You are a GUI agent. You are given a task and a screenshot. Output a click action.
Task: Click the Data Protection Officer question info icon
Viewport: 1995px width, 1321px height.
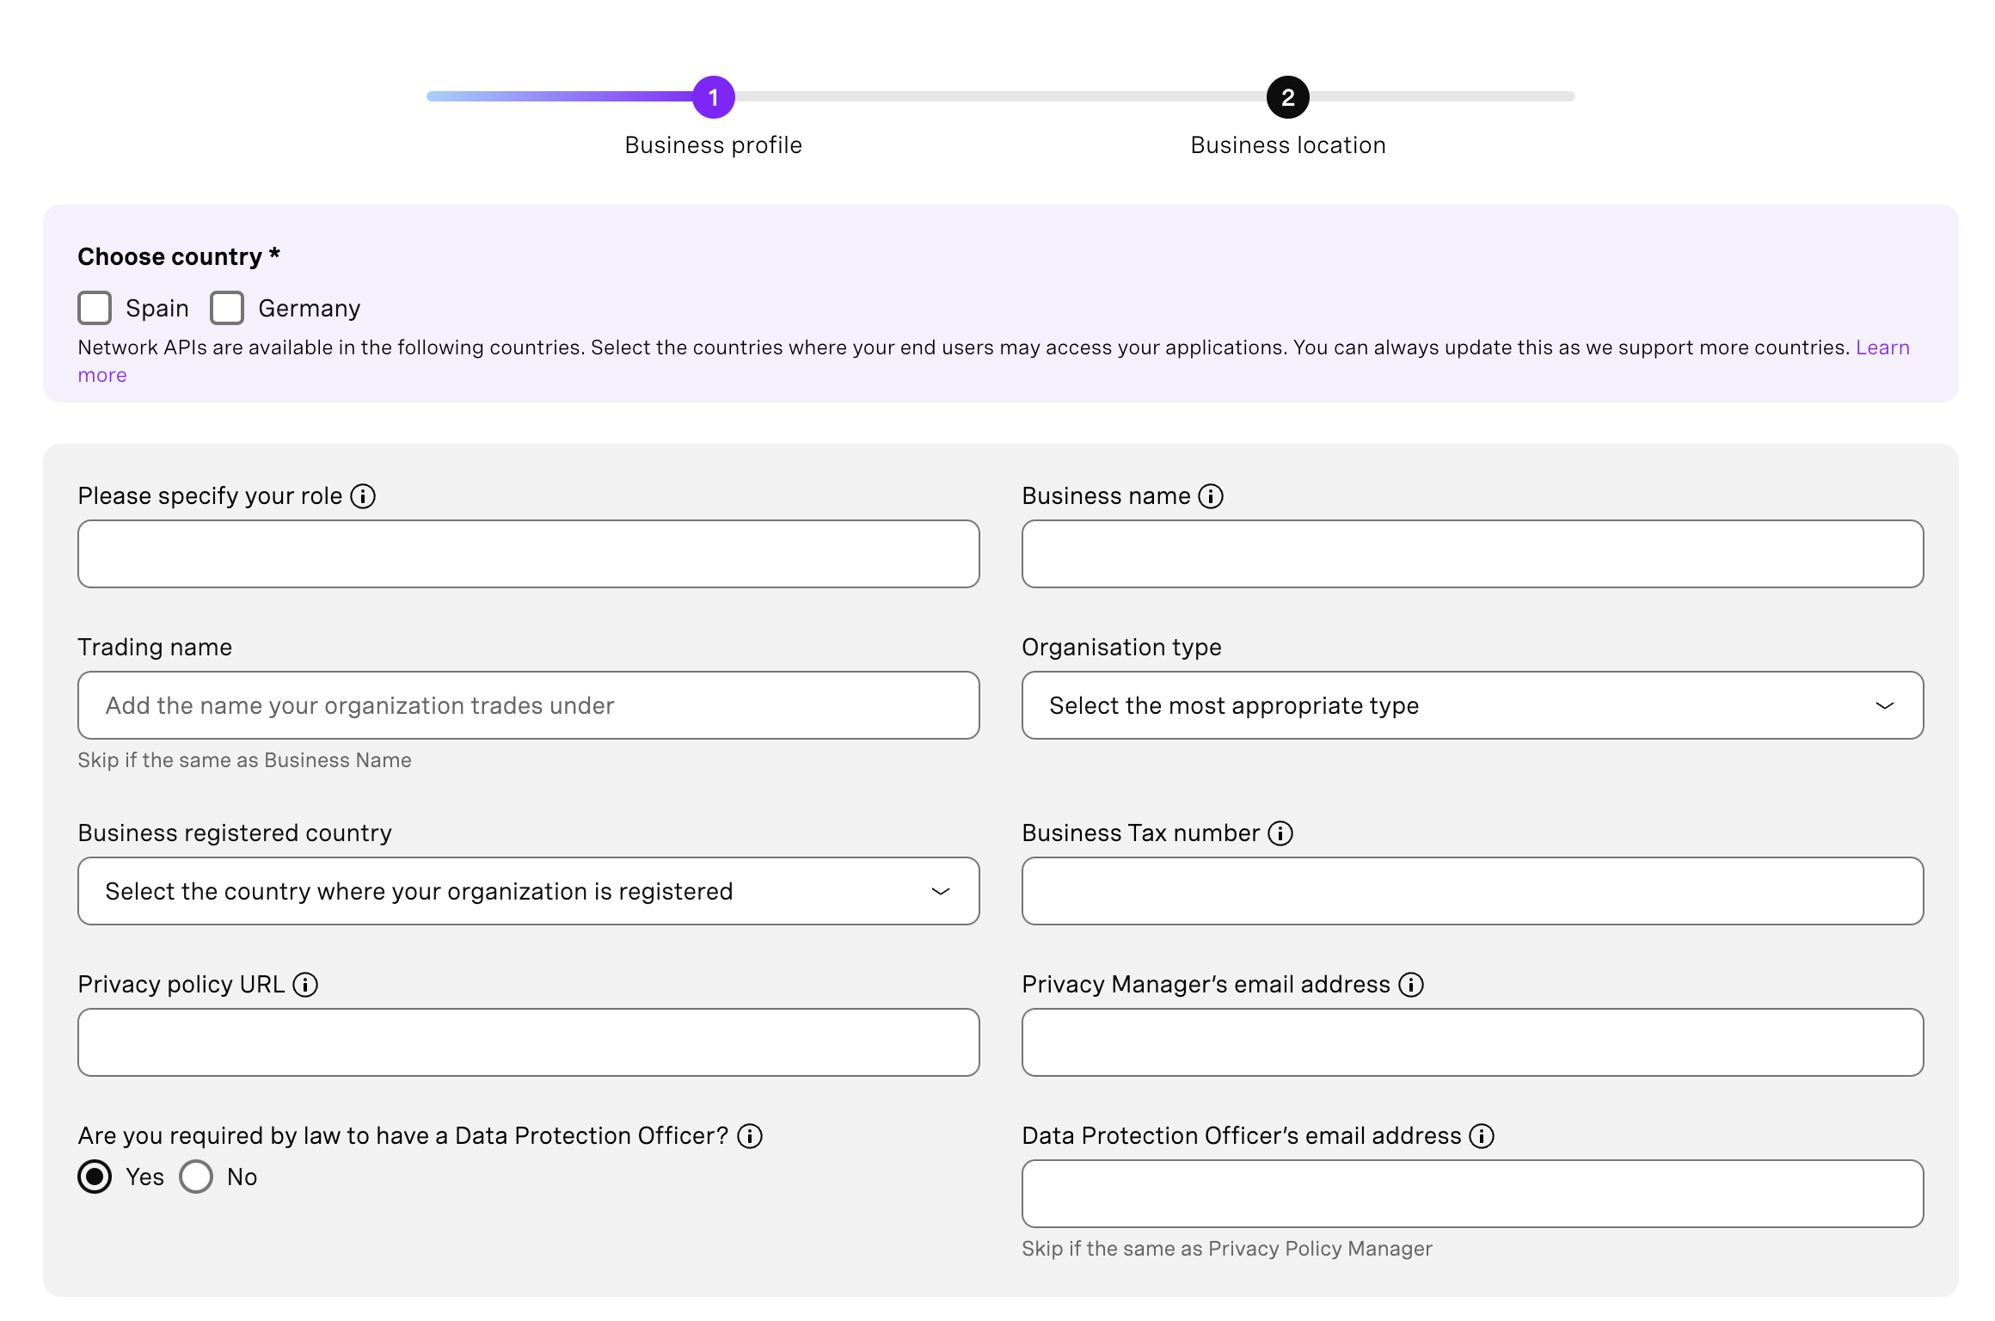pyautogui.click(x=750, y=1135)
